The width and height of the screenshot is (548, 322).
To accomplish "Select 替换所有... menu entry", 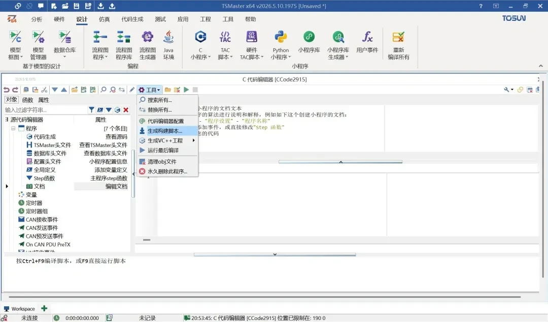I will [167, 110].
